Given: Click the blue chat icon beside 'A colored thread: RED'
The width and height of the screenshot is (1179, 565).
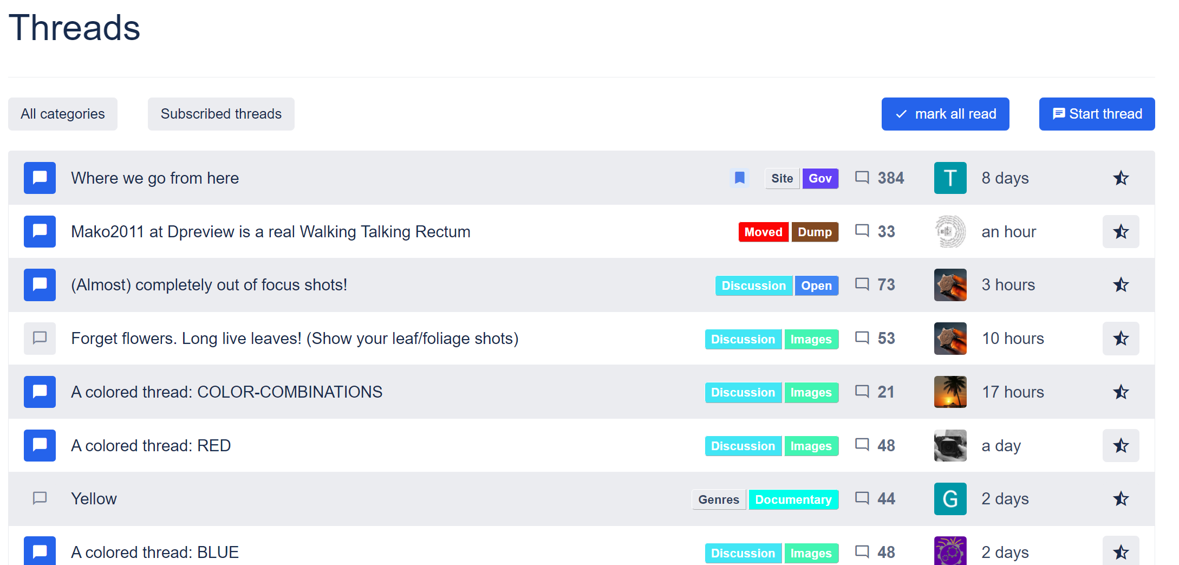Looking at the screenshot, I should [x=40, y=445].
